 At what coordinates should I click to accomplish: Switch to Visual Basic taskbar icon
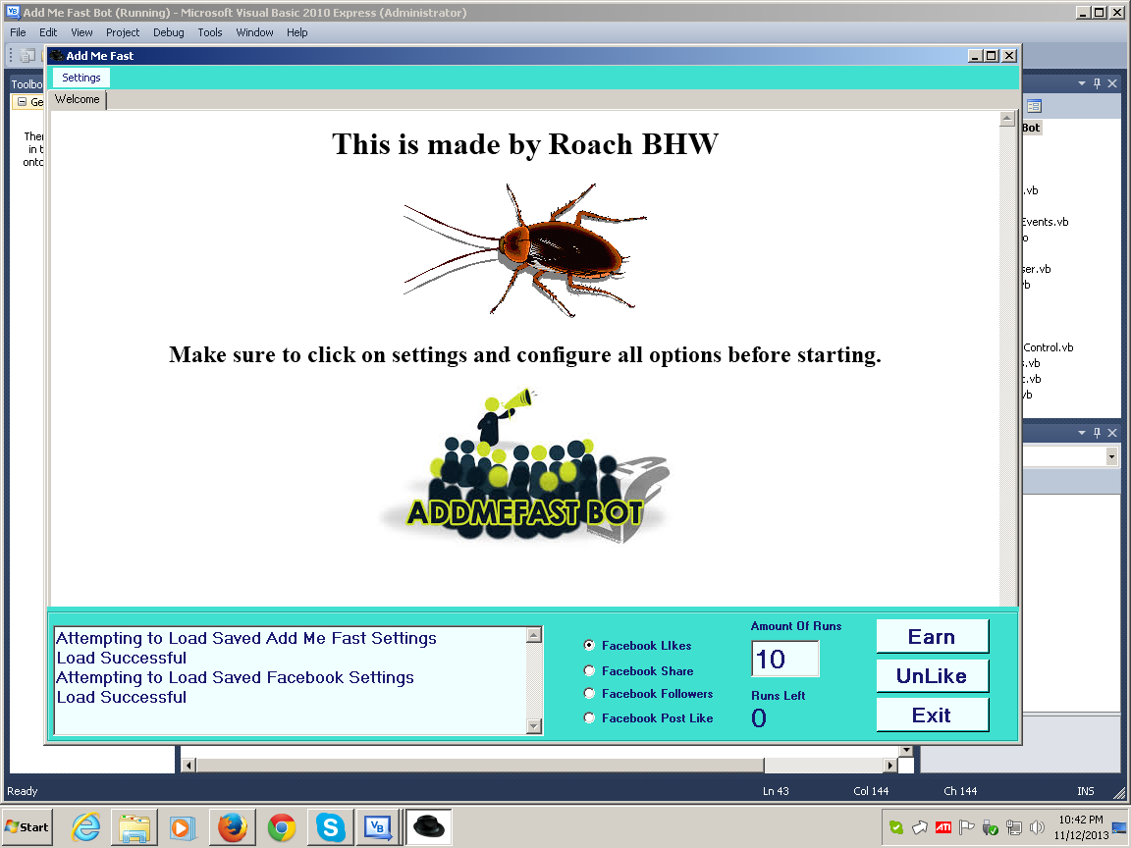click(x=378, y=826)
